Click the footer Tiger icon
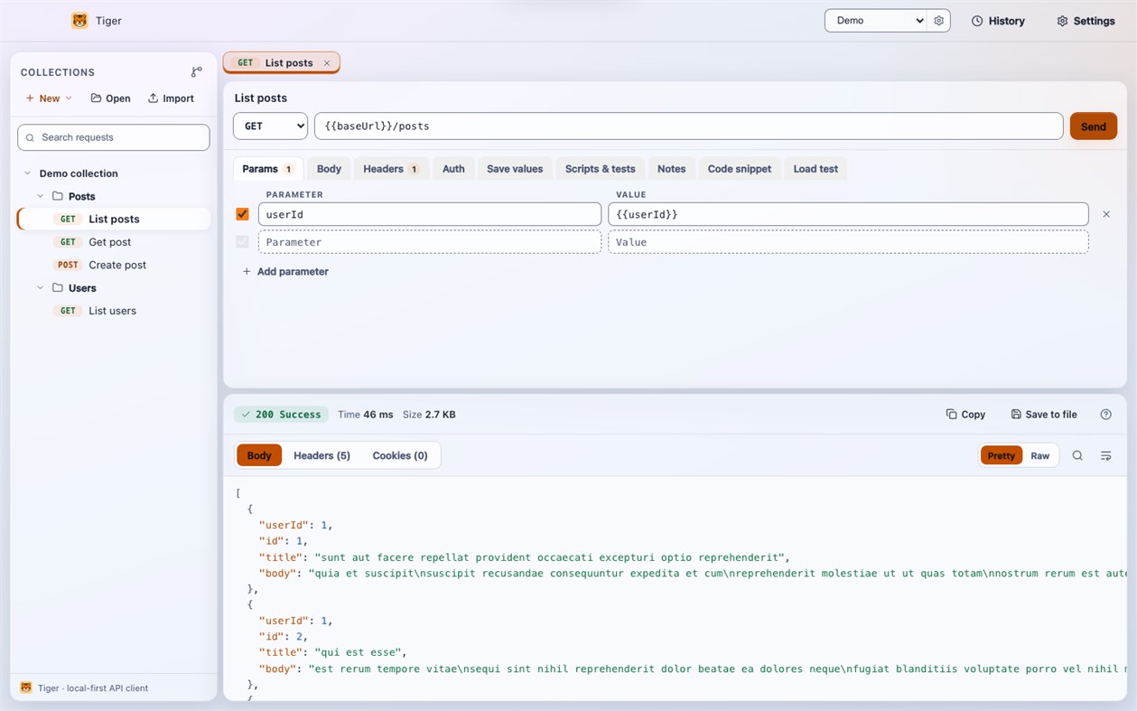Viewport: 1137px width, 711px height. pyautogui.click(x=25, y=688)
